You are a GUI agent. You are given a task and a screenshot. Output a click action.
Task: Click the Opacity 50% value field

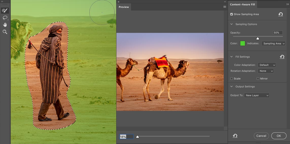[278, 33]
